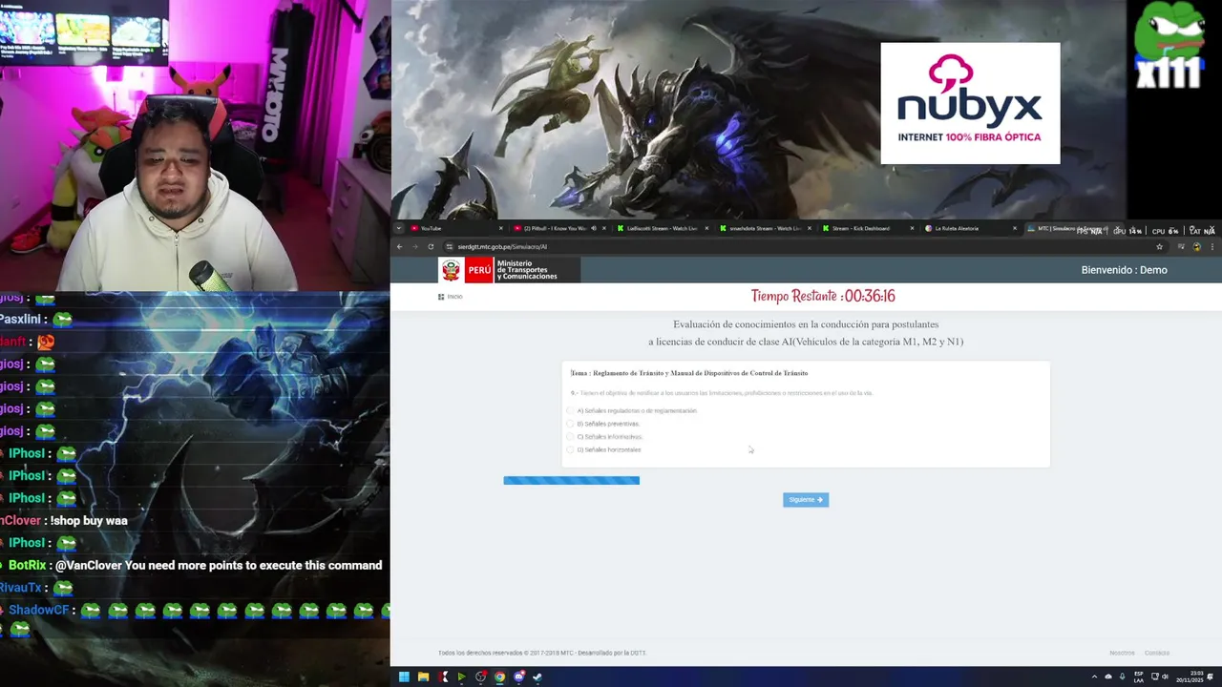Open the red app next to File Explorer
Screen dimensions: 1222x687
[443, 677]
